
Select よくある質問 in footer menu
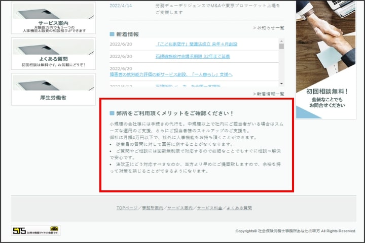(239, 208)
